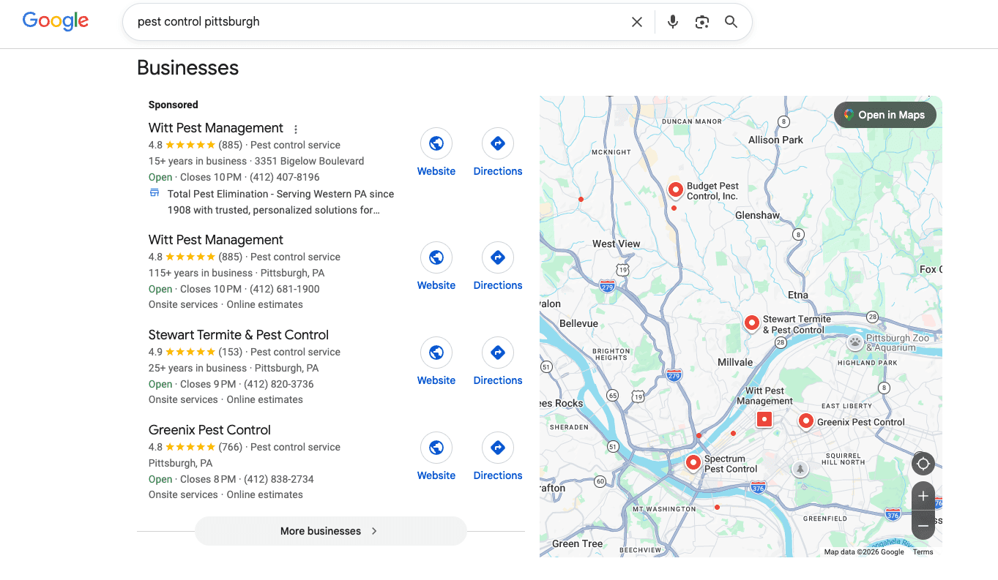
Task: Open Stewart Termite & Pest Control listing title
Action: [x=239, y=335]
